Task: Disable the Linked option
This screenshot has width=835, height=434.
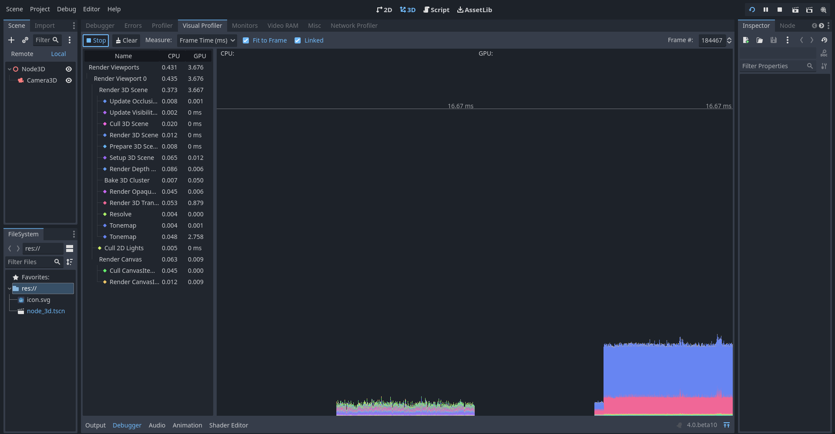Action: tap(298, 40)
